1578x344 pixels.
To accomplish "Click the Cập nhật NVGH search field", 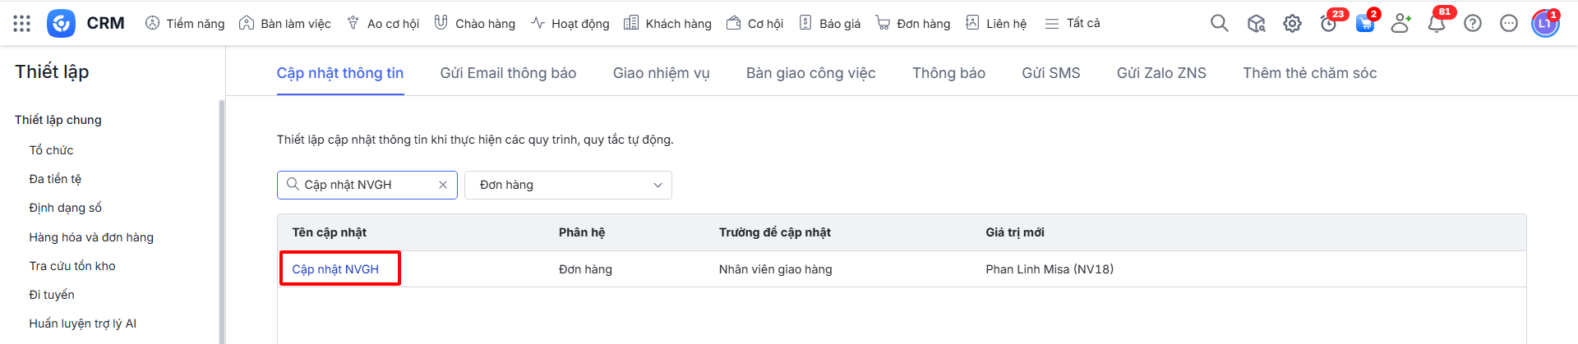I will [x=367, y=185].
